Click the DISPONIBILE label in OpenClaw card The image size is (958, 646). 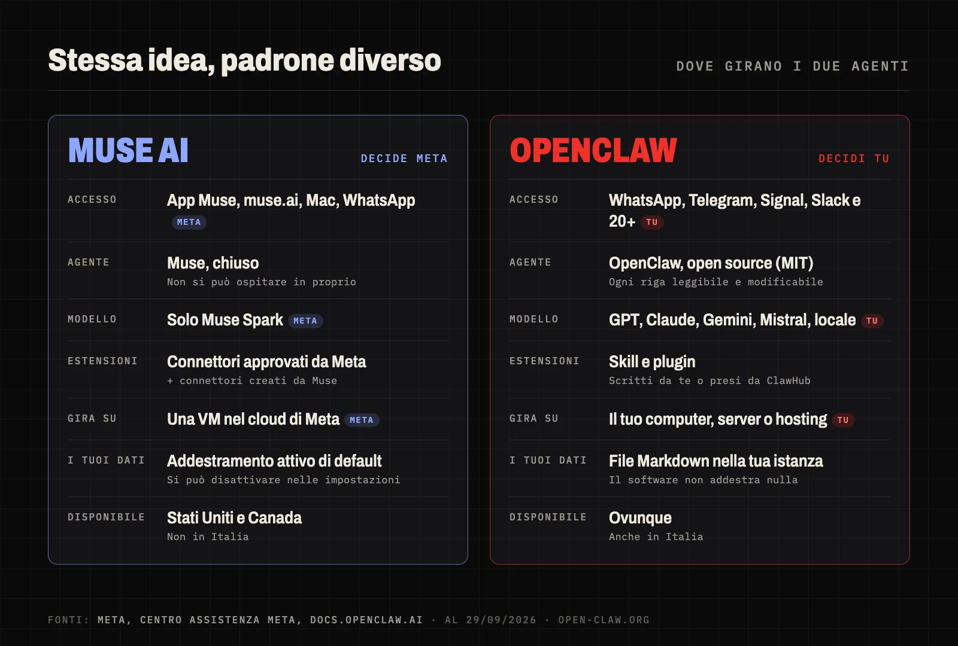(x=548, y=517)
